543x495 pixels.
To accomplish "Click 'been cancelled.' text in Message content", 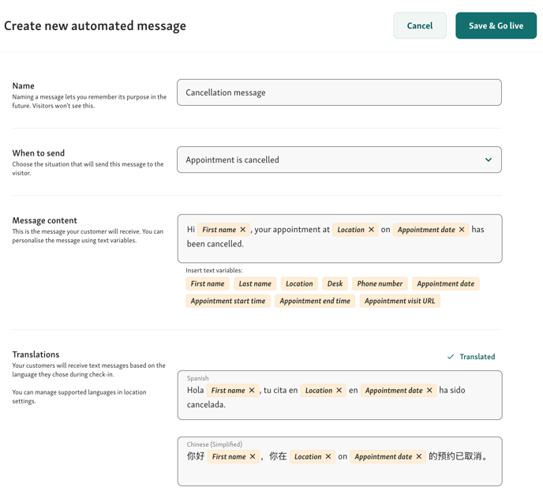I will 215,244.
